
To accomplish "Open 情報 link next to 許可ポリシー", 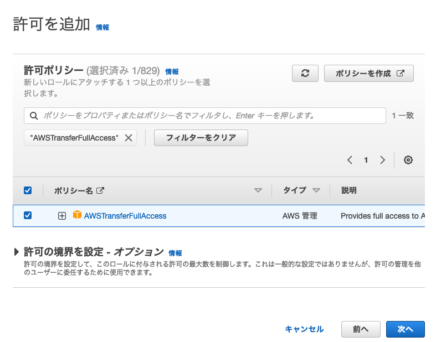I will [172, 72].
